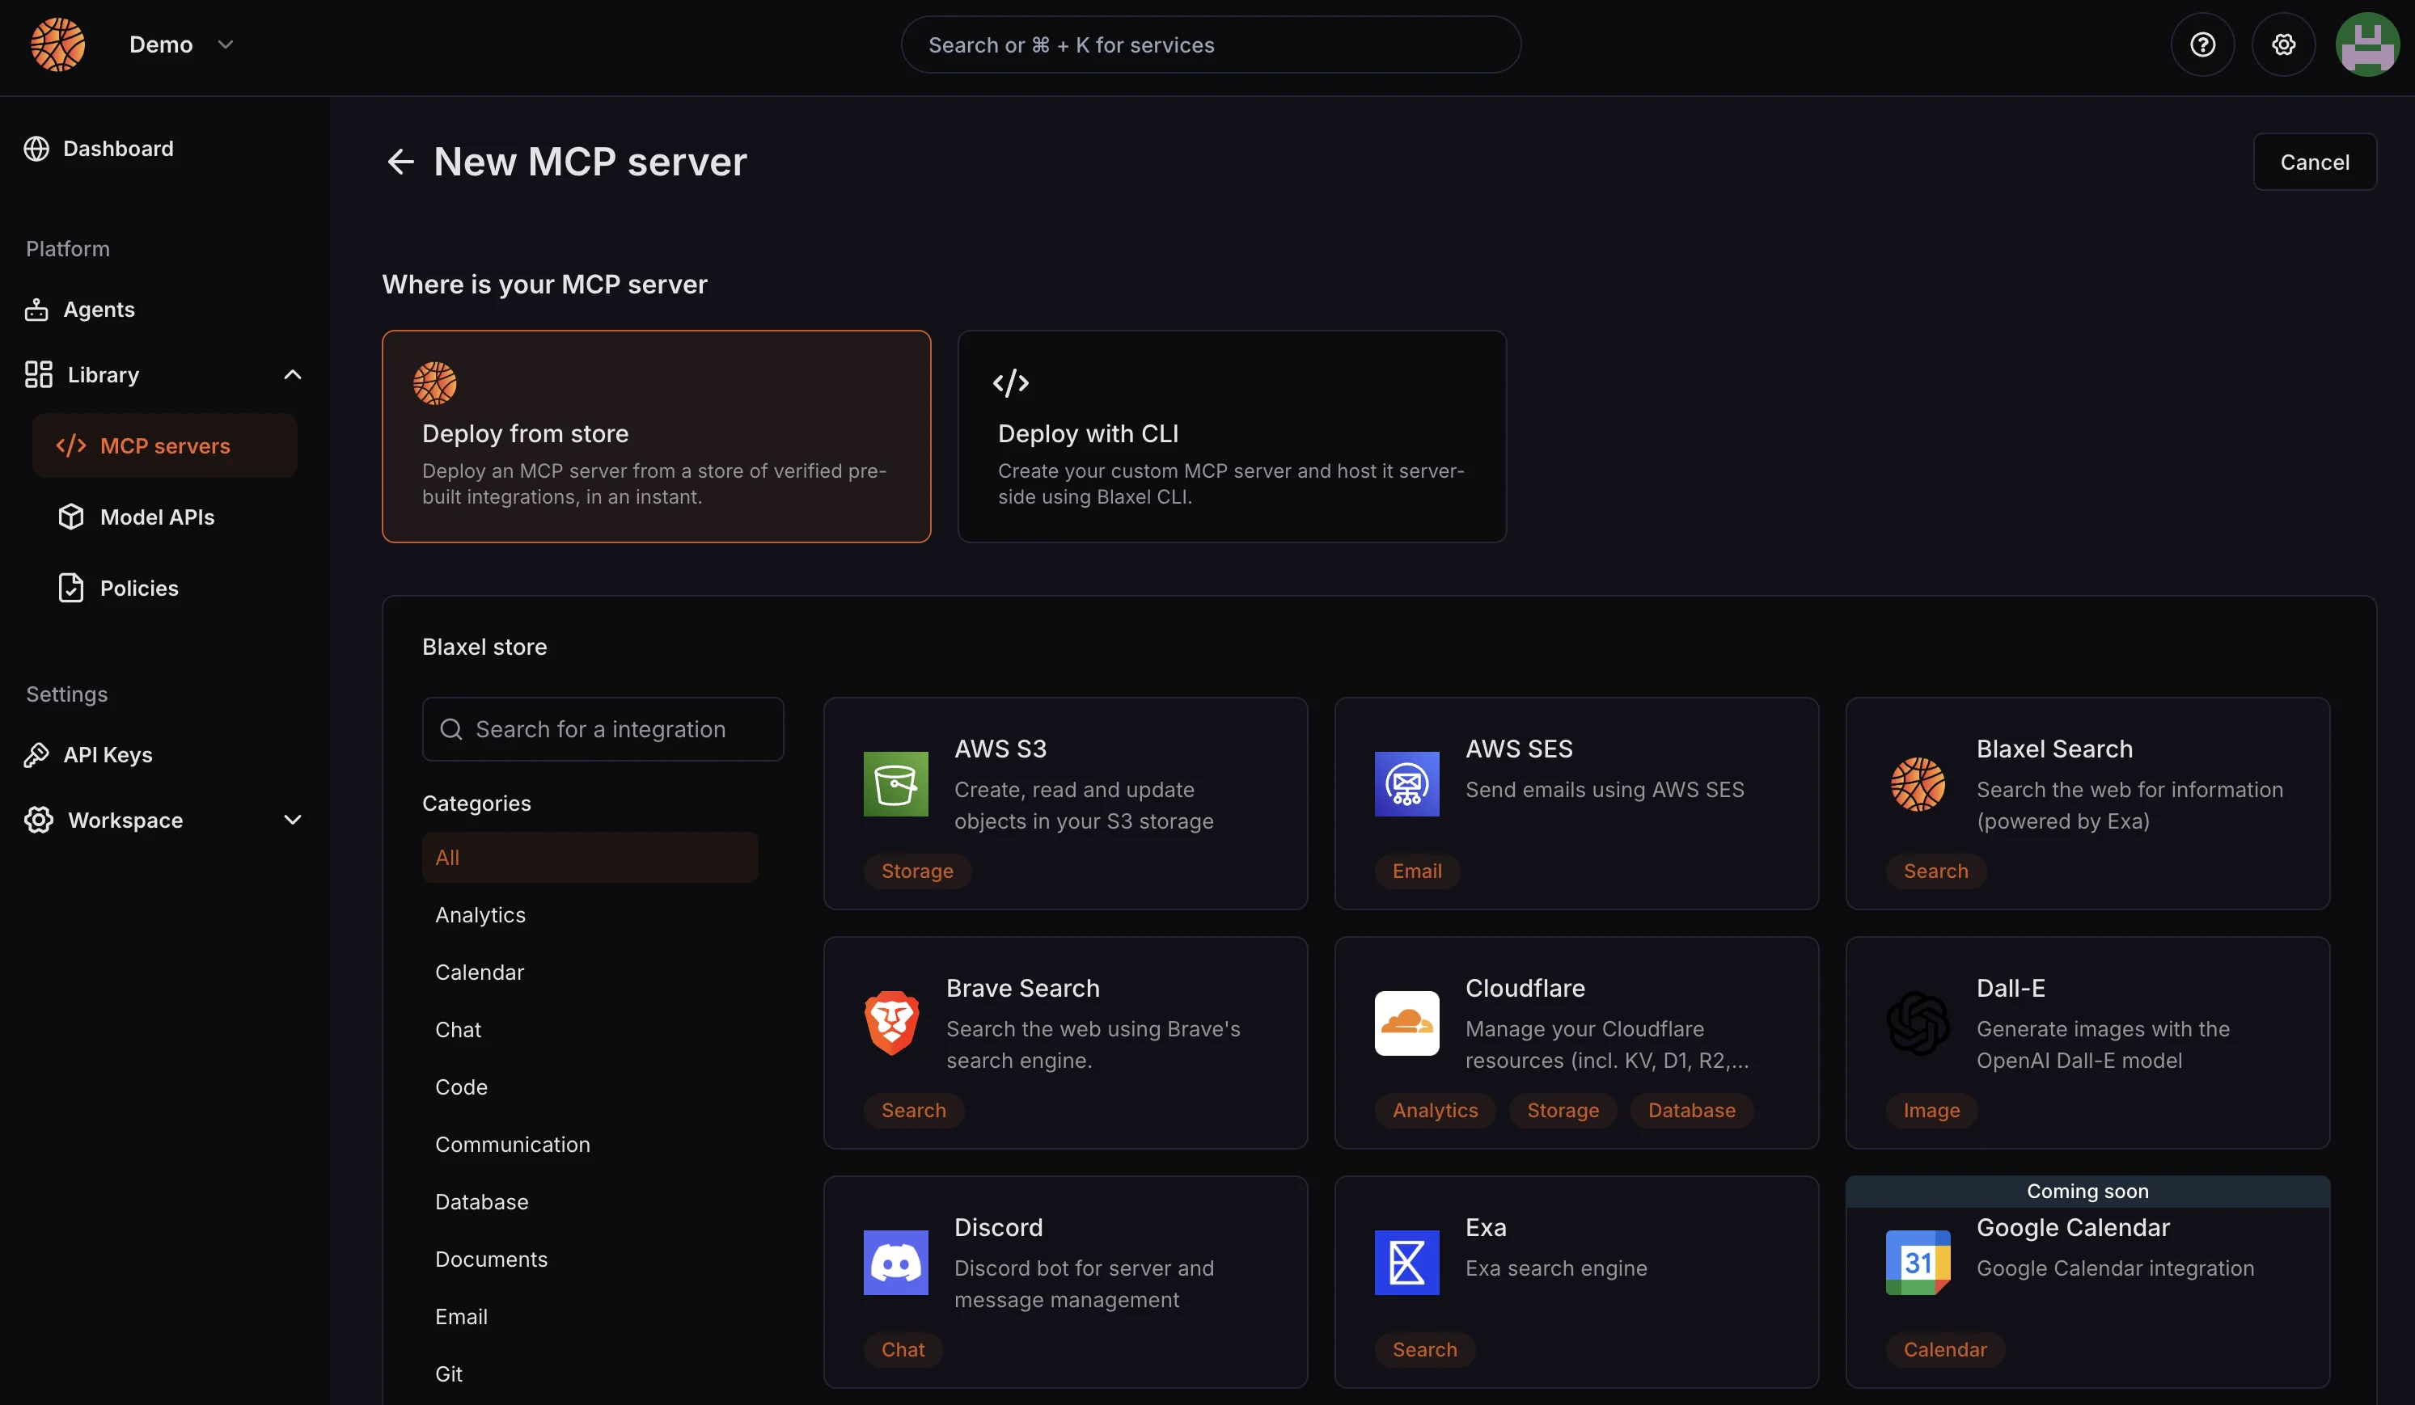Image resolution: width=2415 pixels, height=1405 pixels.
Task: Select the Deploy from store option
Action: pos(655,437)
